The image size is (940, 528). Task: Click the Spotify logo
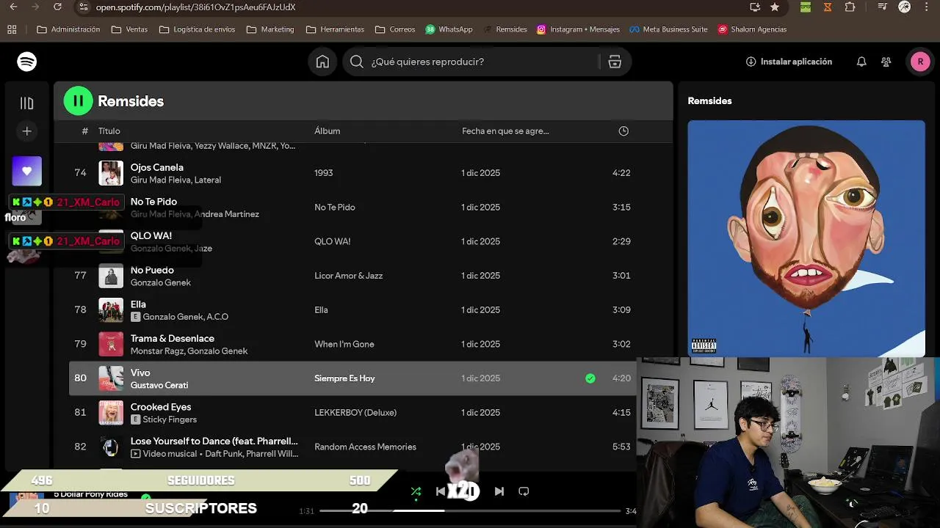click(27, 62)
